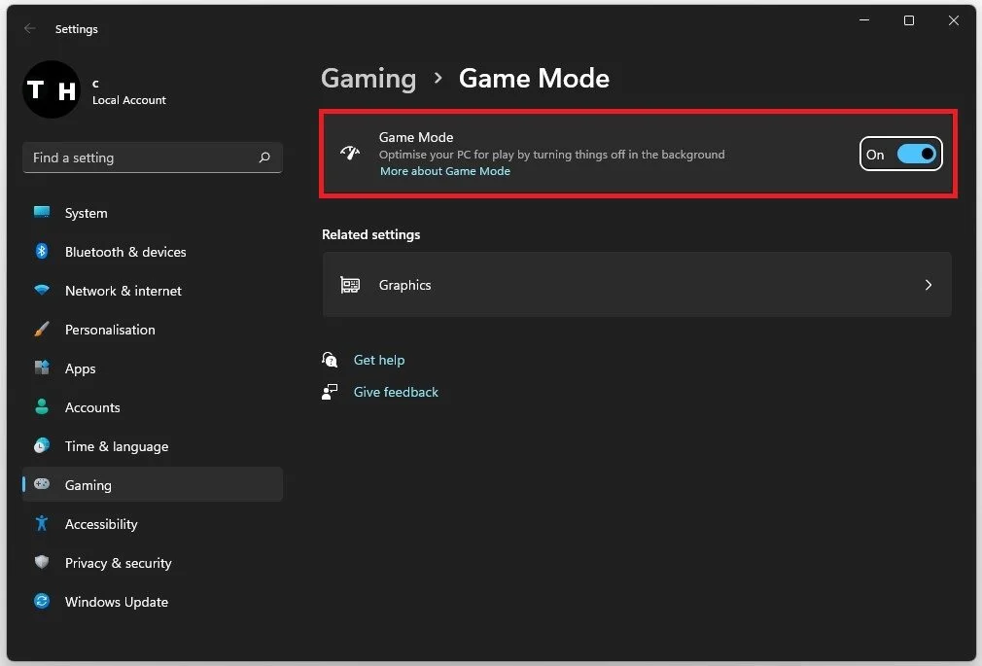Go to Network & internet settings
The height and width of the screenshot is (666, 982).
153,291
